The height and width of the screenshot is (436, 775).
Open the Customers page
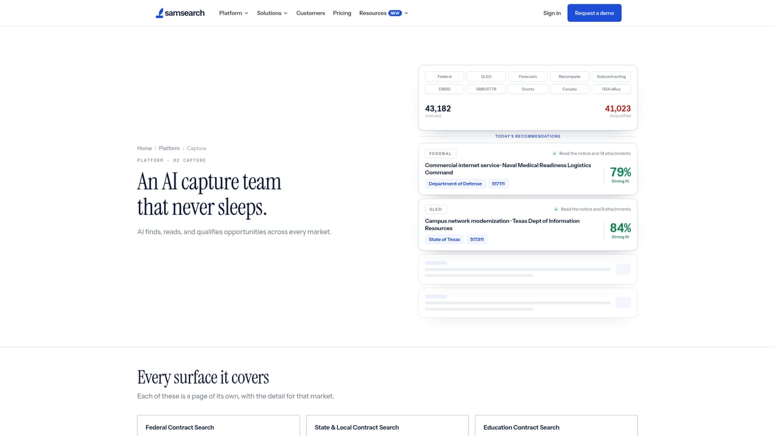(x=311, y=13)
